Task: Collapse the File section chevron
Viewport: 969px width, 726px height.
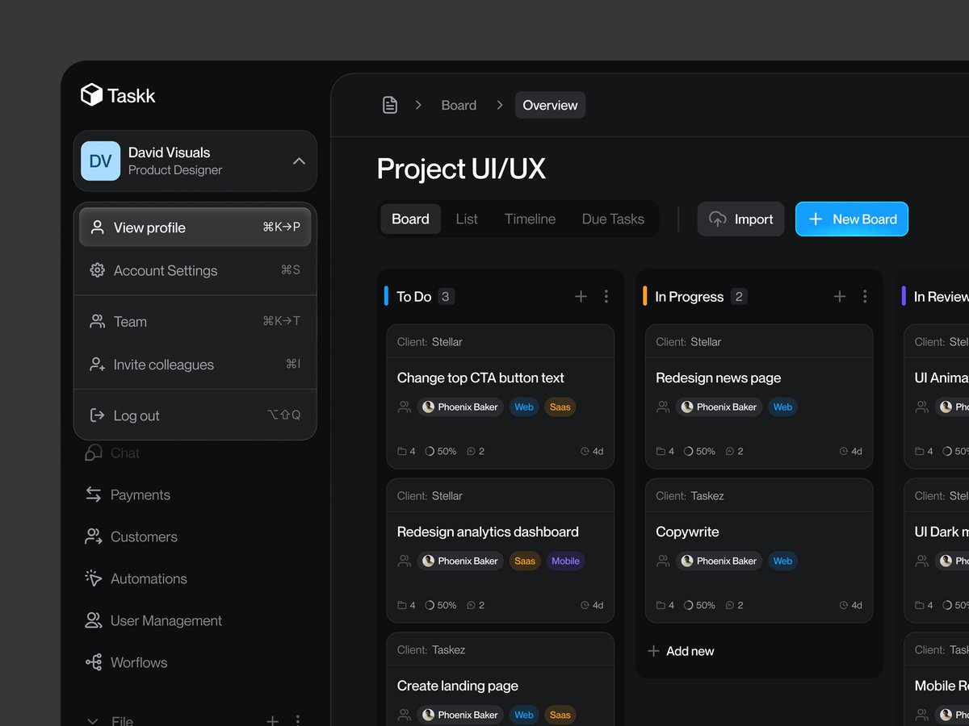Action: (x=93, y=721)
